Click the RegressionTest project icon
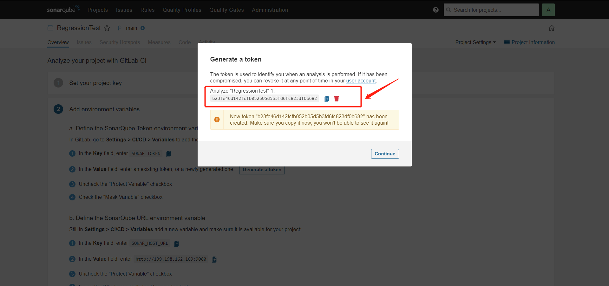This screenshot has height=286, width=609. 50,28
